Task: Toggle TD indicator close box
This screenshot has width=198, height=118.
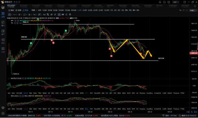Action: [x=18, y=23]
